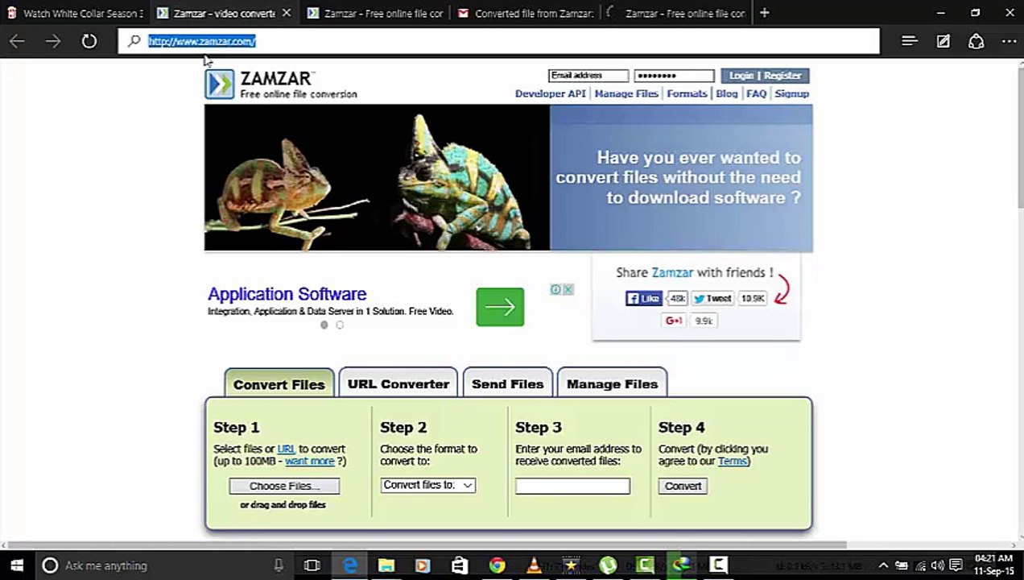The image size is (1024, 580).
Task: Select the second ad carousel dot
Action: pyautogui.click(x=340, y=325)
